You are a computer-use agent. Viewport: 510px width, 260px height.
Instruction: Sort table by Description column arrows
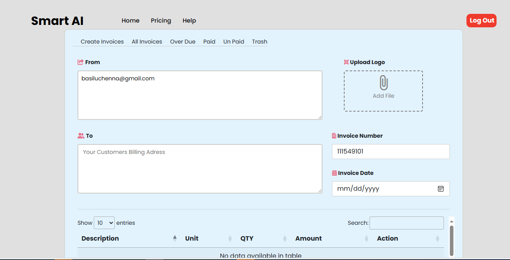(x=175, y=238)
